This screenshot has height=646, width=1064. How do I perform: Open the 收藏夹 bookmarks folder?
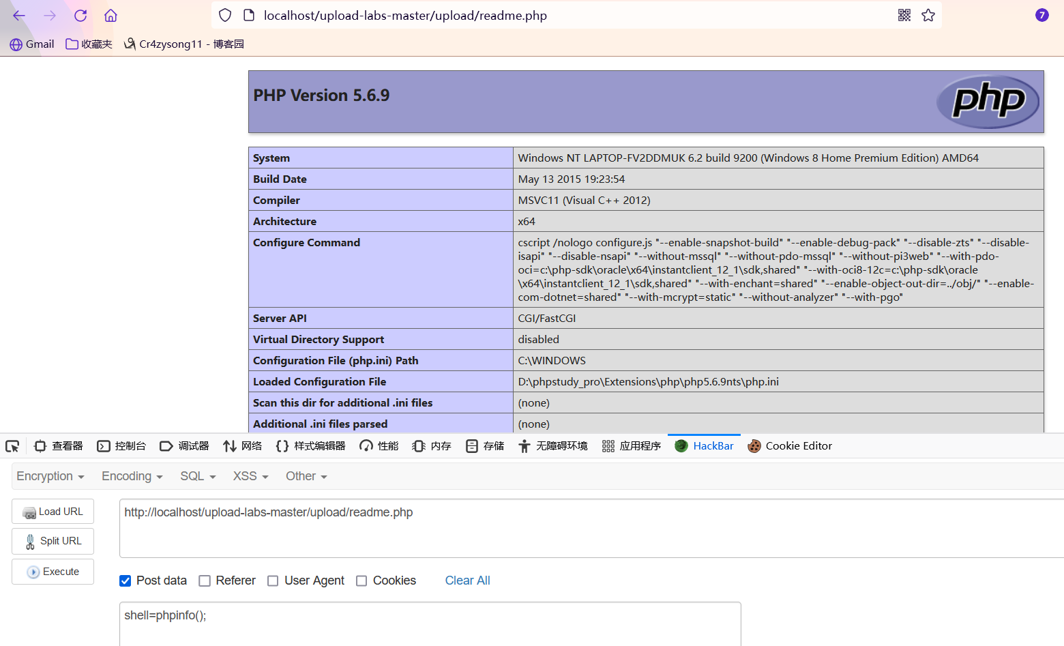click(x=89, y=44)
